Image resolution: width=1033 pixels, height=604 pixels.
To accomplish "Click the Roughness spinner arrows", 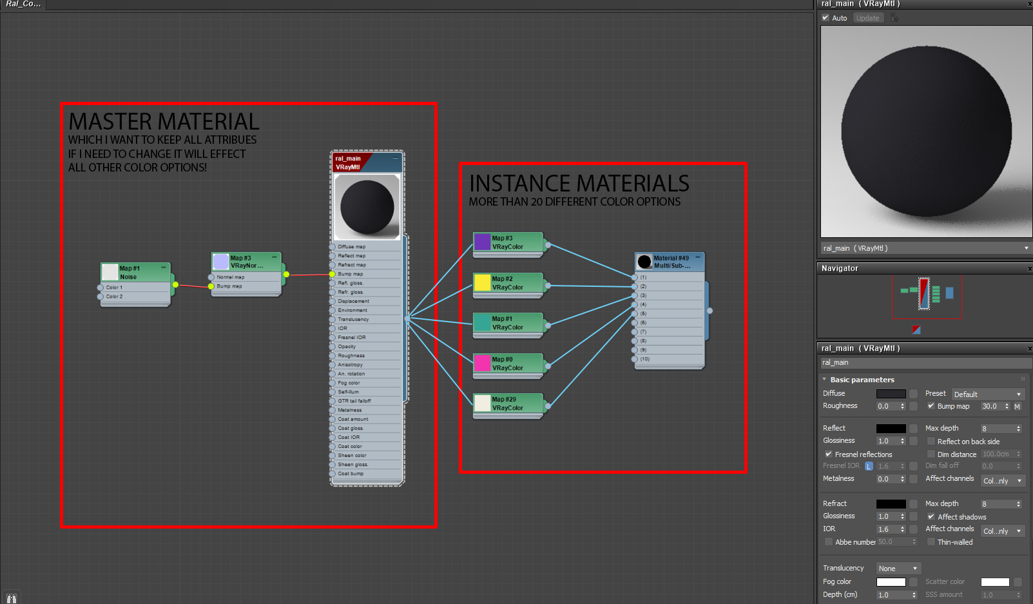I will (902, 406).
